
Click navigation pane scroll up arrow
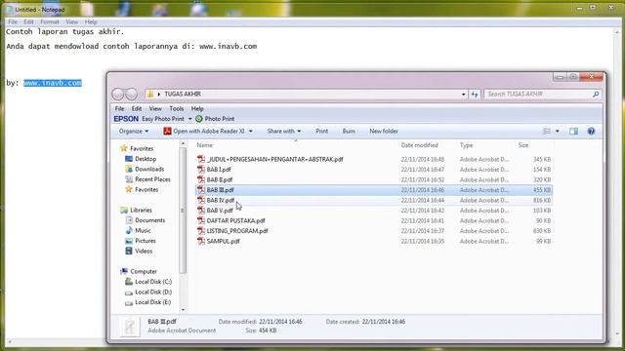pos(183,143)
